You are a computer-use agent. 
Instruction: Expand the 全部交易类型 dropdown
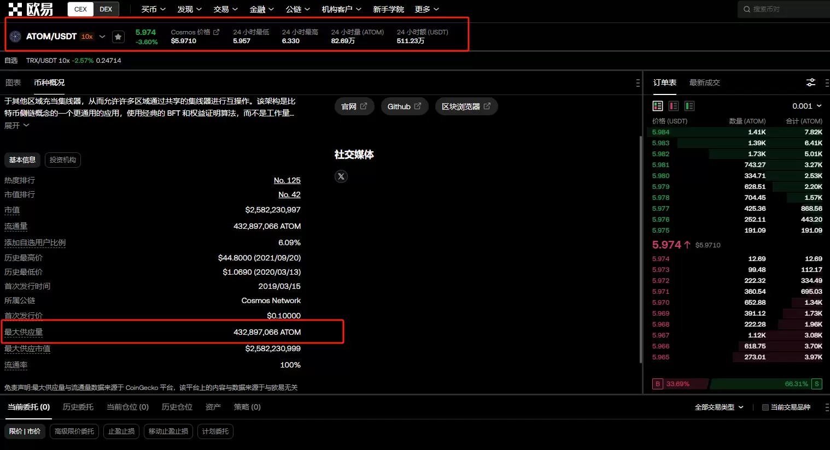point(719,407)
